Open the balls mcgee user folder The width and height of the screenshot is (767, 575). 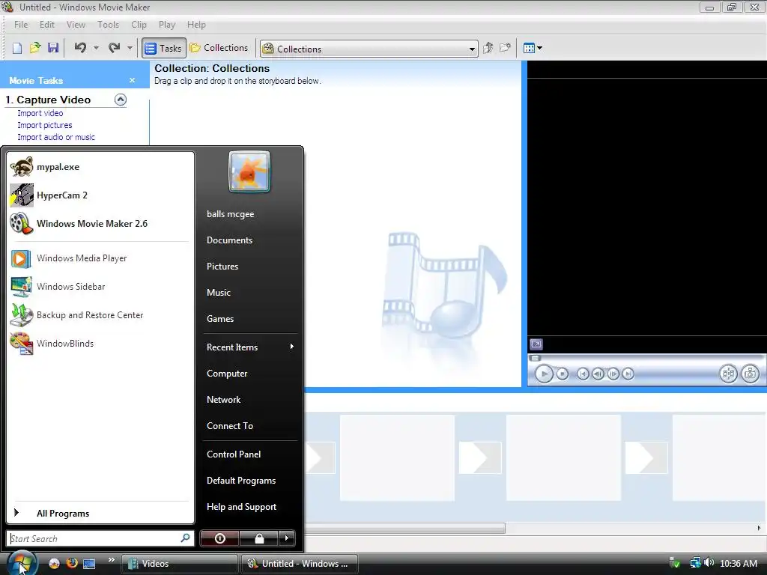point(231,214)
